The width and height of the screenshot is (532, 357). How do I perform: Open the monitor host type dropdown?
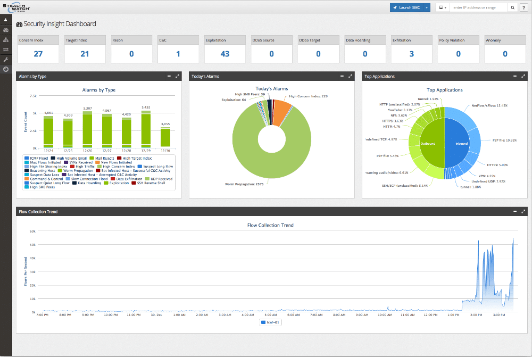tap(443, 7)
